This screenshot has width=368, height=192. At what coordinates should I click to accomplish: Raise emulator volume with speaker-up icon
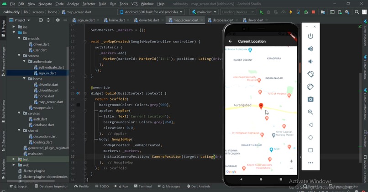[310, 48]
